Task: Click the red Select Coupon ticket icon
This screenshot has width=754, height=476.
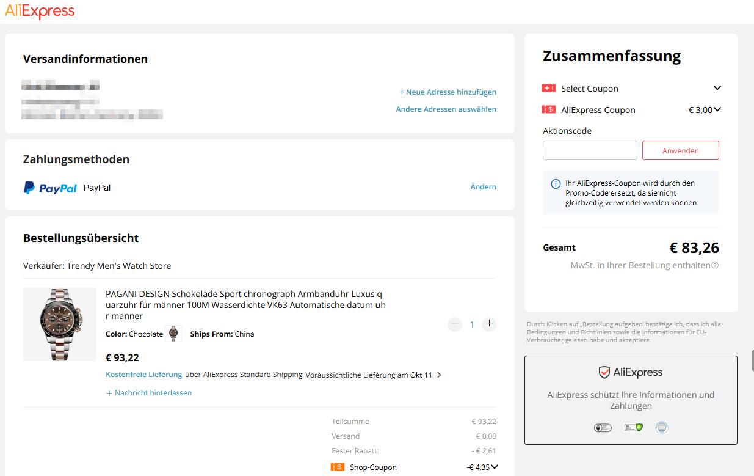Action: [548, 89]
